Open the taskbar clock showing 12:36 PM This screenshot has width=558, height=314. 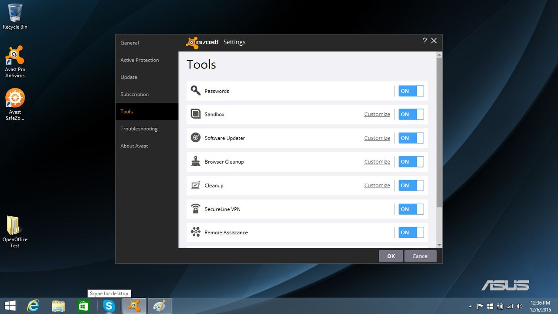(540, 306)
